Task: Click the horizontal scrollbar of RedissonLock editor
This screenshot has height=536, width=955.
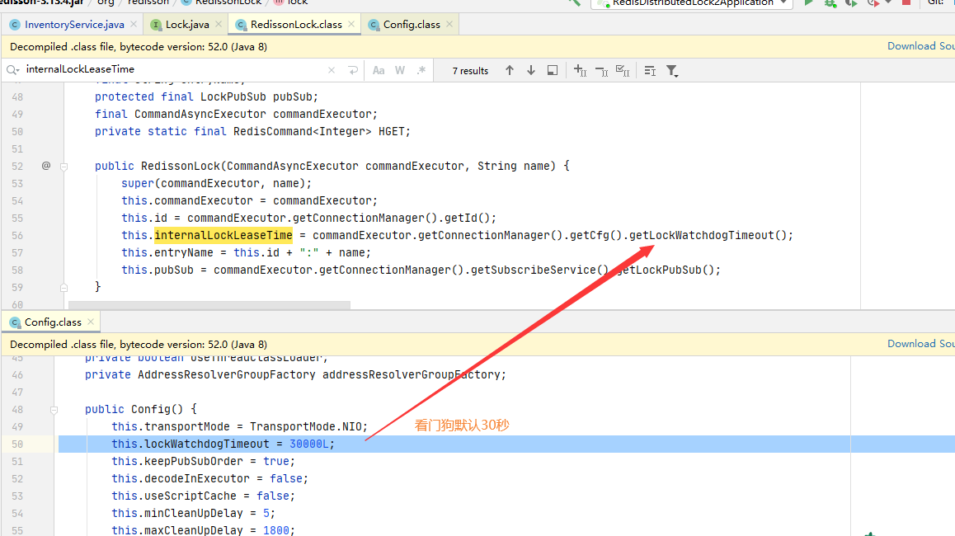Action: (209, 304)
